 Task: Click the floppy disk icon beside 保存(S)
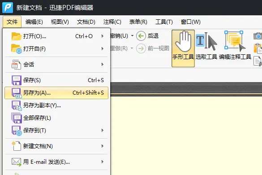coord(17,80)
